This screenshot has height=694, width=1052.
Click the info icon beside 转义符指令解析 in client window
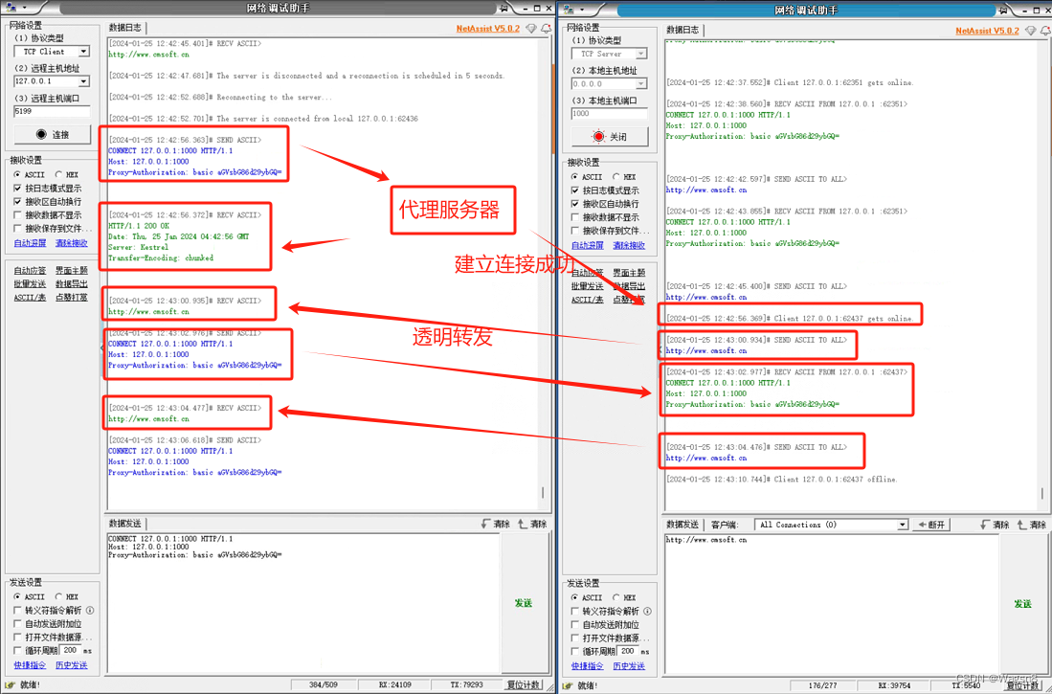tap(90, 610)
